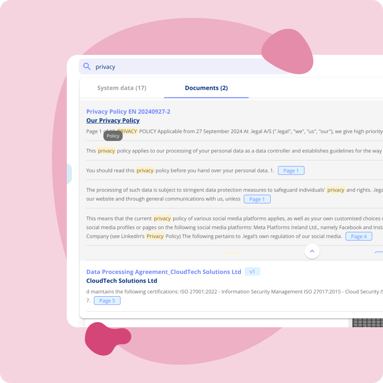Click the ISO 27001:2022 certifications snippet text
This screenshot has height=383, width=383.
(234, 292)
